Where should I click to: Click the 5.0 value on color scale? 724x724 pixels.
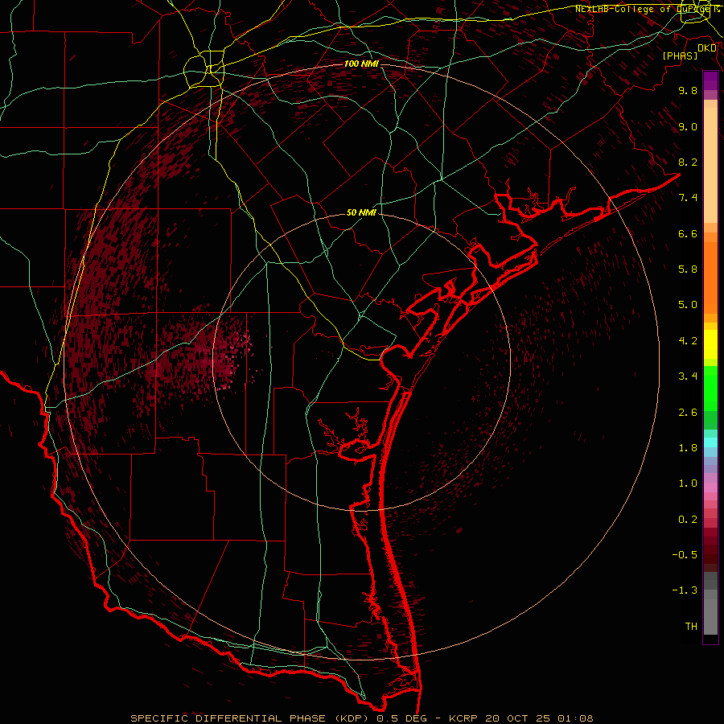(688, 305)
